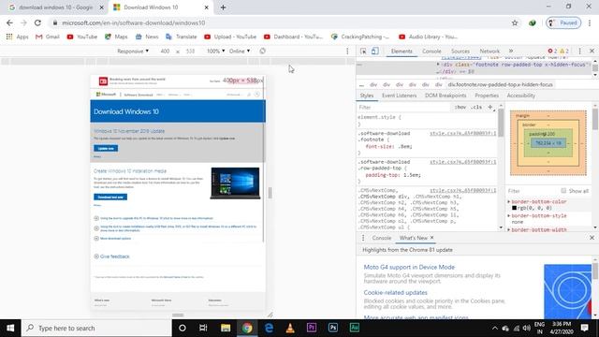Expand the border-bottom-style computed property
599x337 pixels.
pyautogui.click(x=509, y=216)
